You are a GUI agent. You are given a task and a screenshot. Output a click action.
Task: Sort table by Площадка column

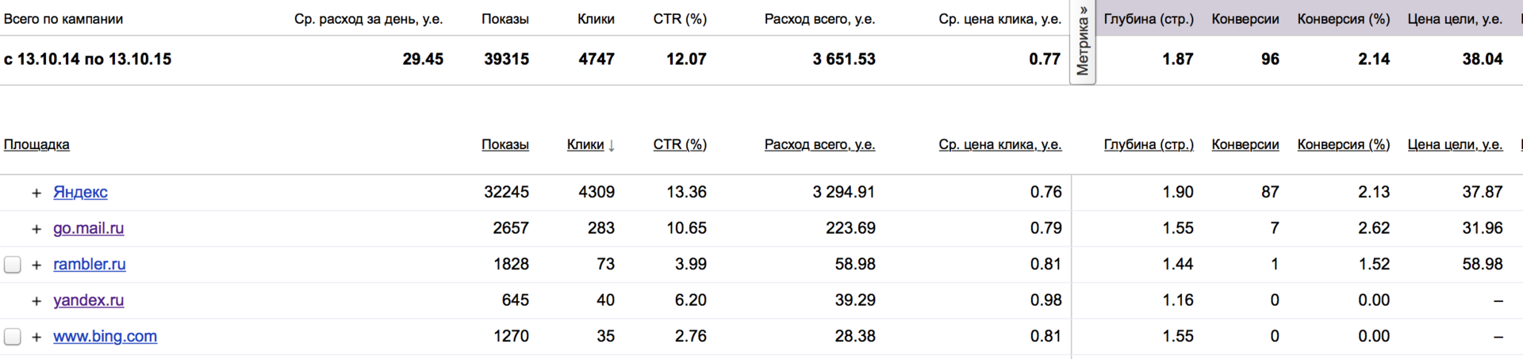click(36, 144)
